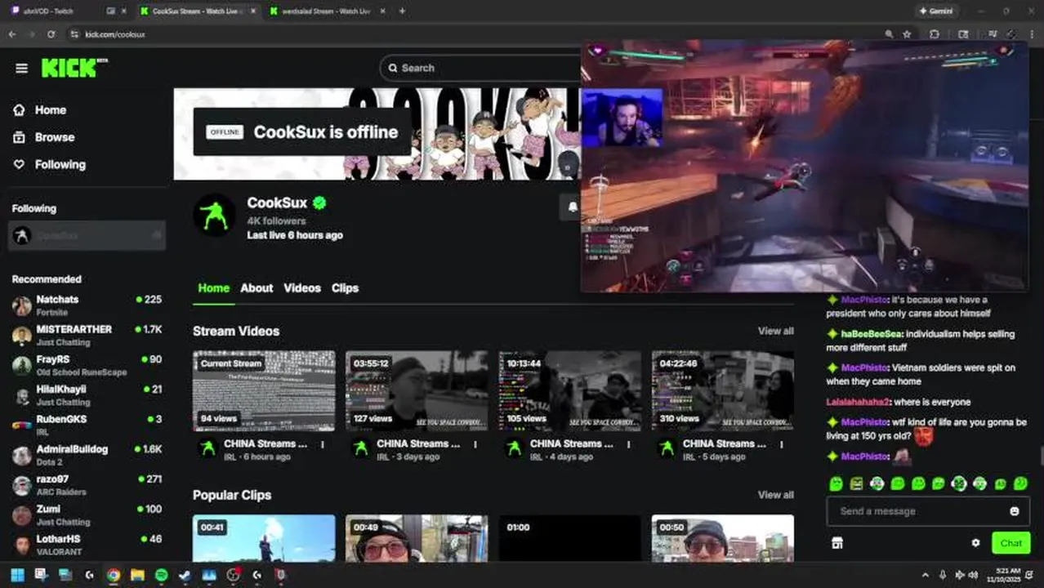Click the taskbar volume speaker icon
This screenshot has width=1044, height=588.
[973, 575]
